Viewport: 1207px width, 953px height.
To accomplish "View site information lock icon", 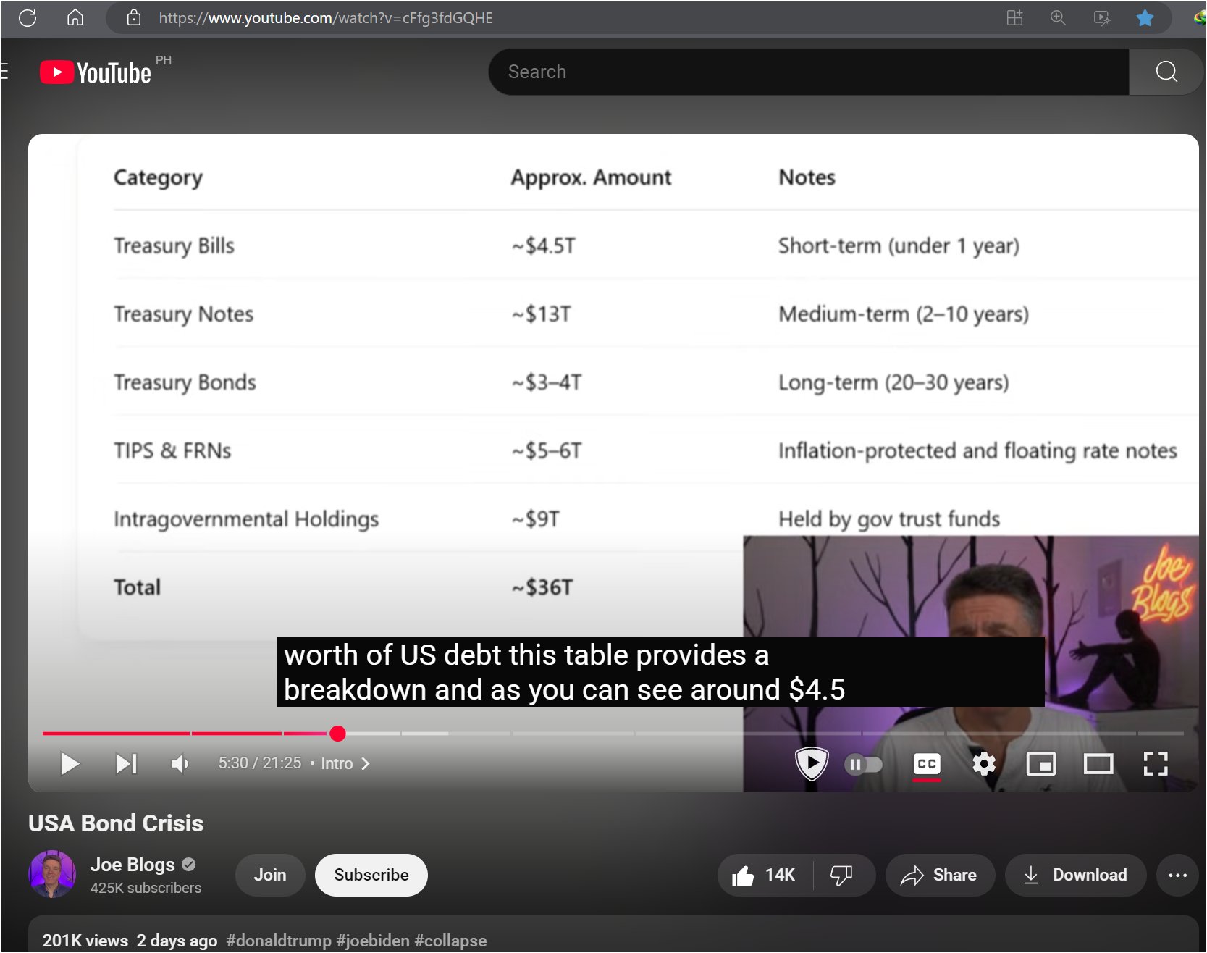I will (x=134, y=18).
